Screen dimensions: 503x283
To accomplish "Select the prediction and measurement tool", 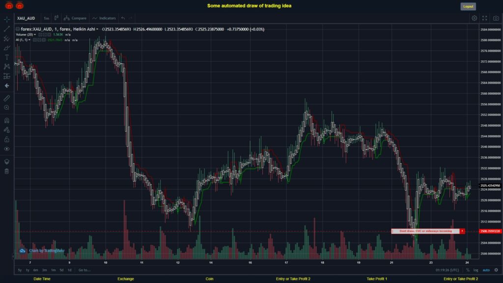I will (7, 76).
